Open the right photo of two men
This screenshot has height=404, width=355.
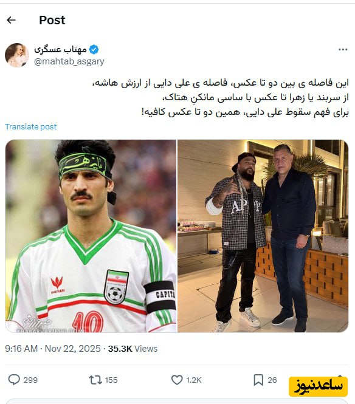[x=263, y=236]
